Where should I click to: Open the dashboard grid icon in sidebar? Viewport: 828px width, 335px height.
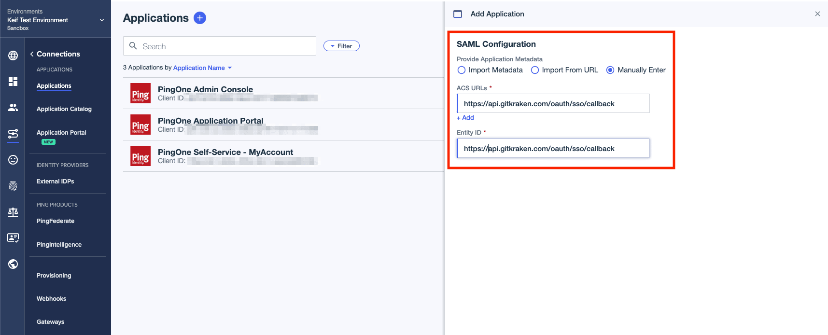[x=13, y=82]
